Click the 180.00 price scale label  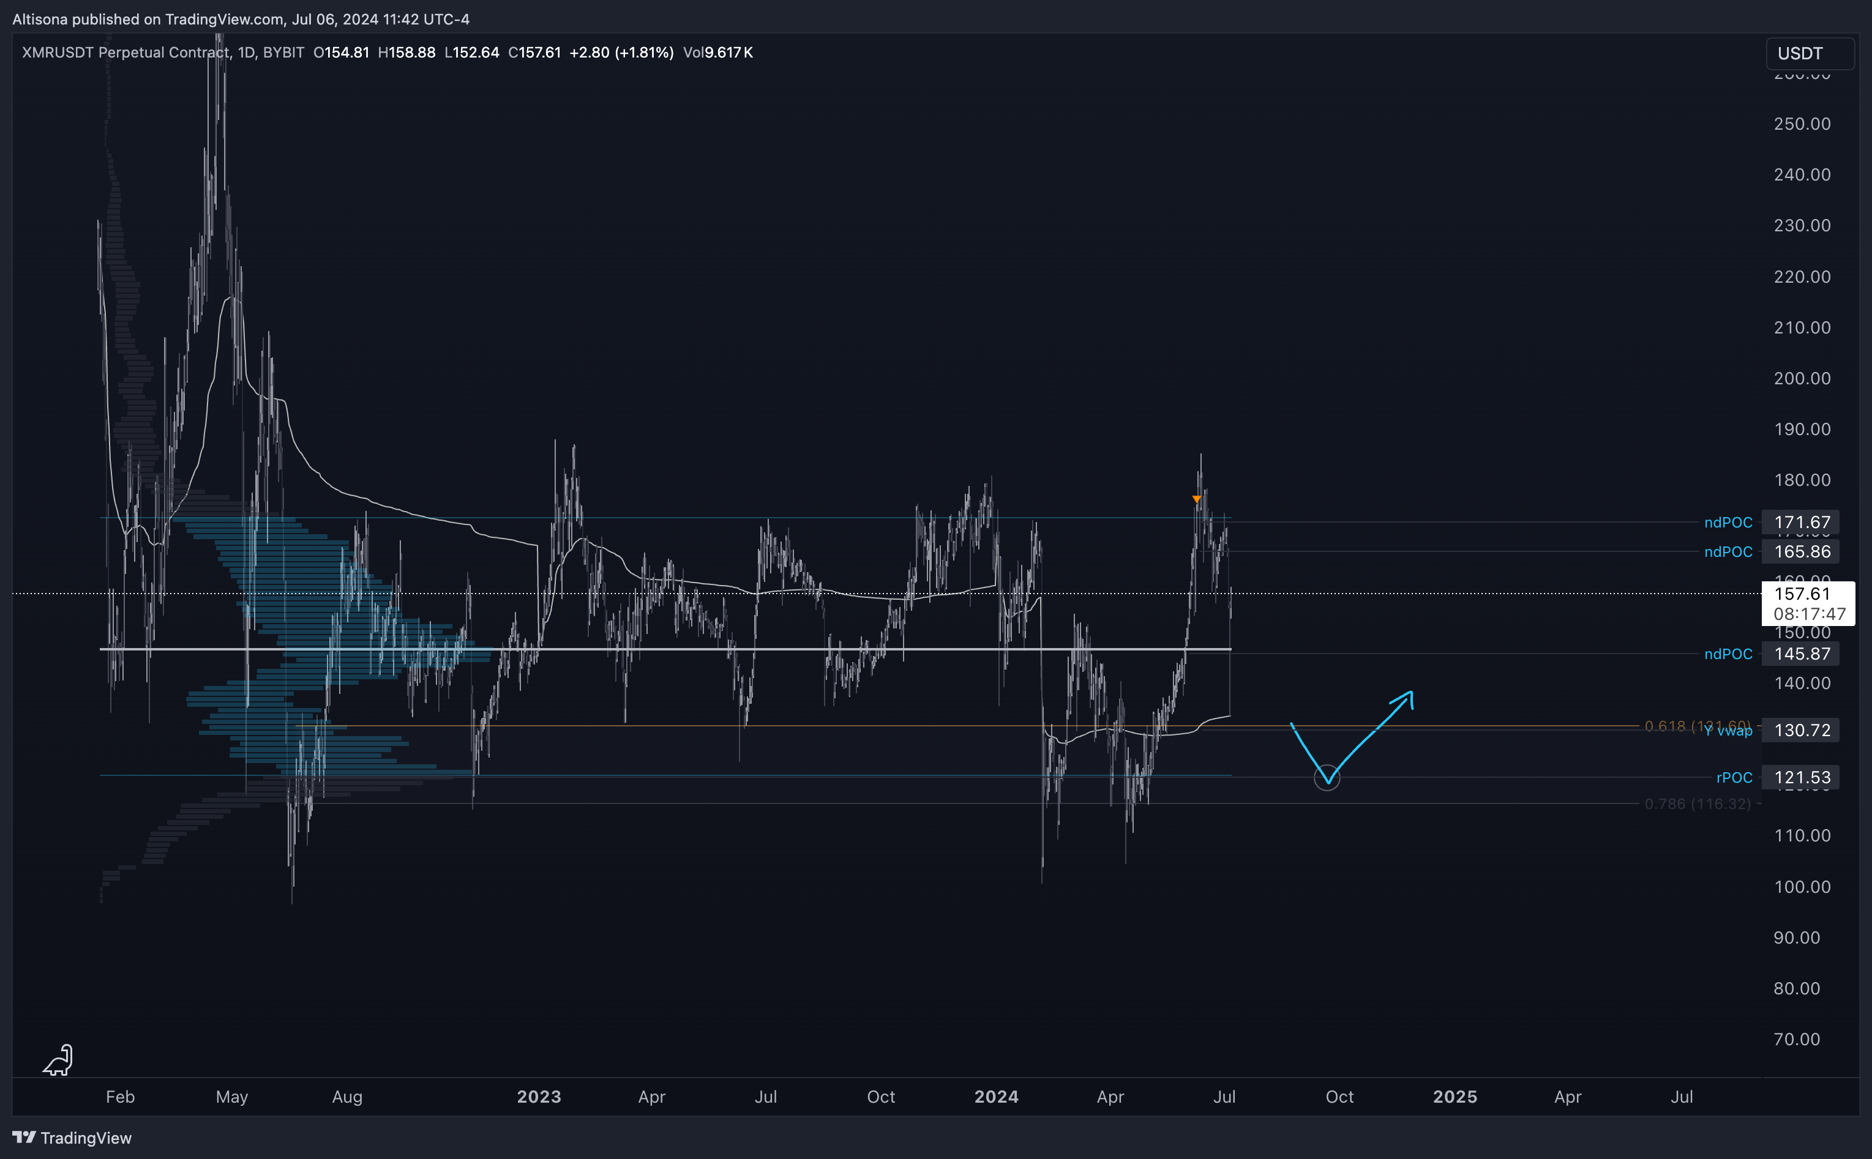[1802, 480]
